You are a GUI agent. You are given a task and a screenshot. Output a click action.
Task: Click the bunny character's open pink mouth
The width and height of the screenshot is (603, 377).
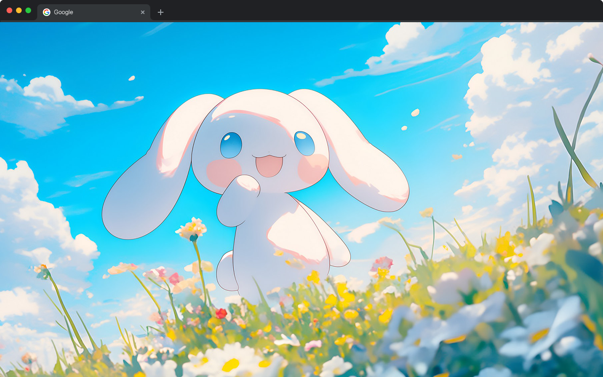[x=269, y=166]
